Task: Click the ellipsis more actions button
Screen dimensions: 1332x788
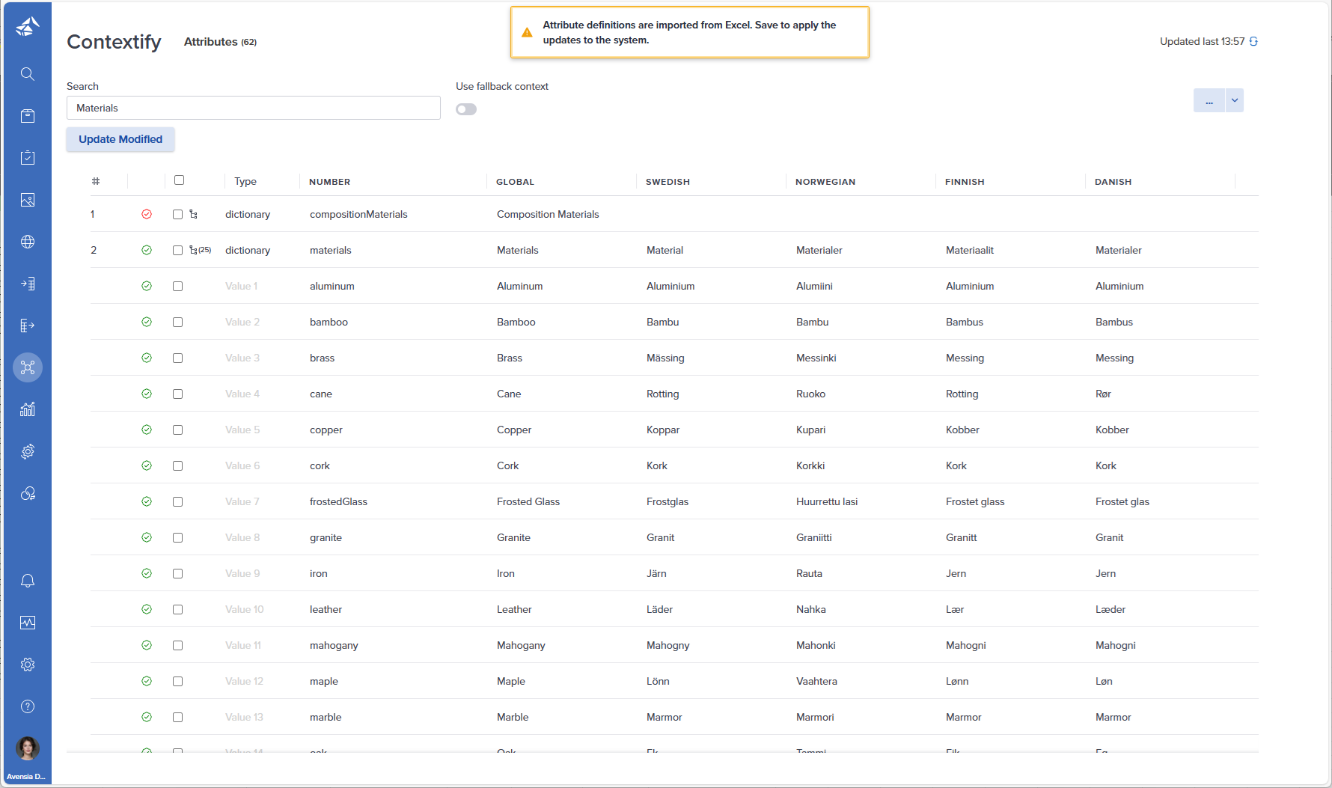Action: click(1209, 100)
